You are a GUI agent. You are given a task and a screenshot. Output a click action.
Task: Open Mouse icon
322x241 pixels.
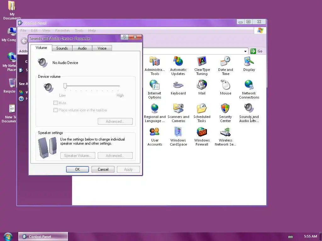(225, 88)
